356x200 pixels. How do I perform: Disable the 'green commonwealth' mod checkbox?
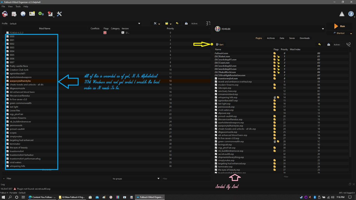click(8, 103)
